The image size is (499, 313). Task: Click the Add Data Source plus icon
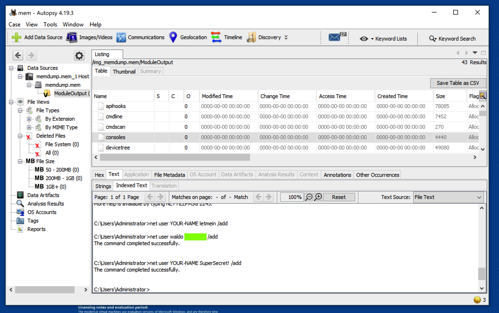(17, 37)
